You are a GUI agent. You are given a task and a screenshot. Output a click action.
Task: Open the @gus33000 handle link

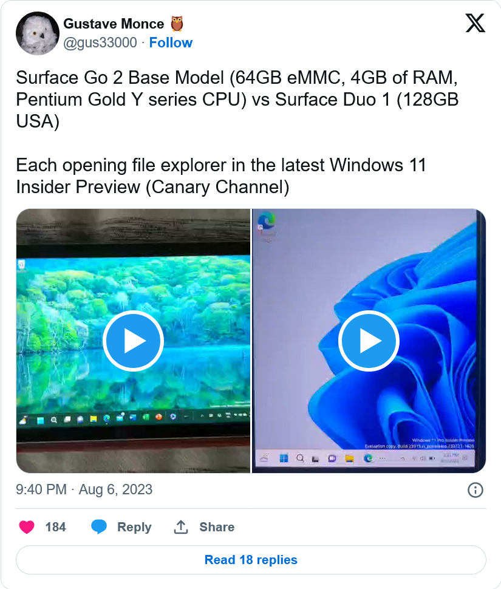(100, 43)
